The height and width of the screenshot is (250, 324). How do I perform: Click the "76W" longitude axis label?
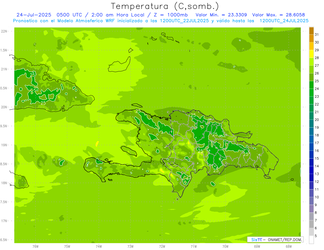(x=35, y=246)
